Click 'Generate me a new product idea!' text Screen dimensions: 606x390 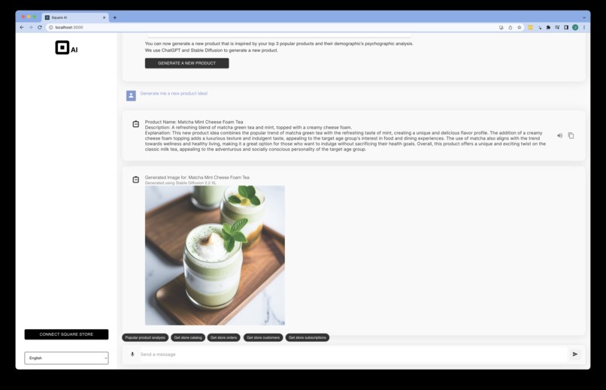[x=174, y=93]
